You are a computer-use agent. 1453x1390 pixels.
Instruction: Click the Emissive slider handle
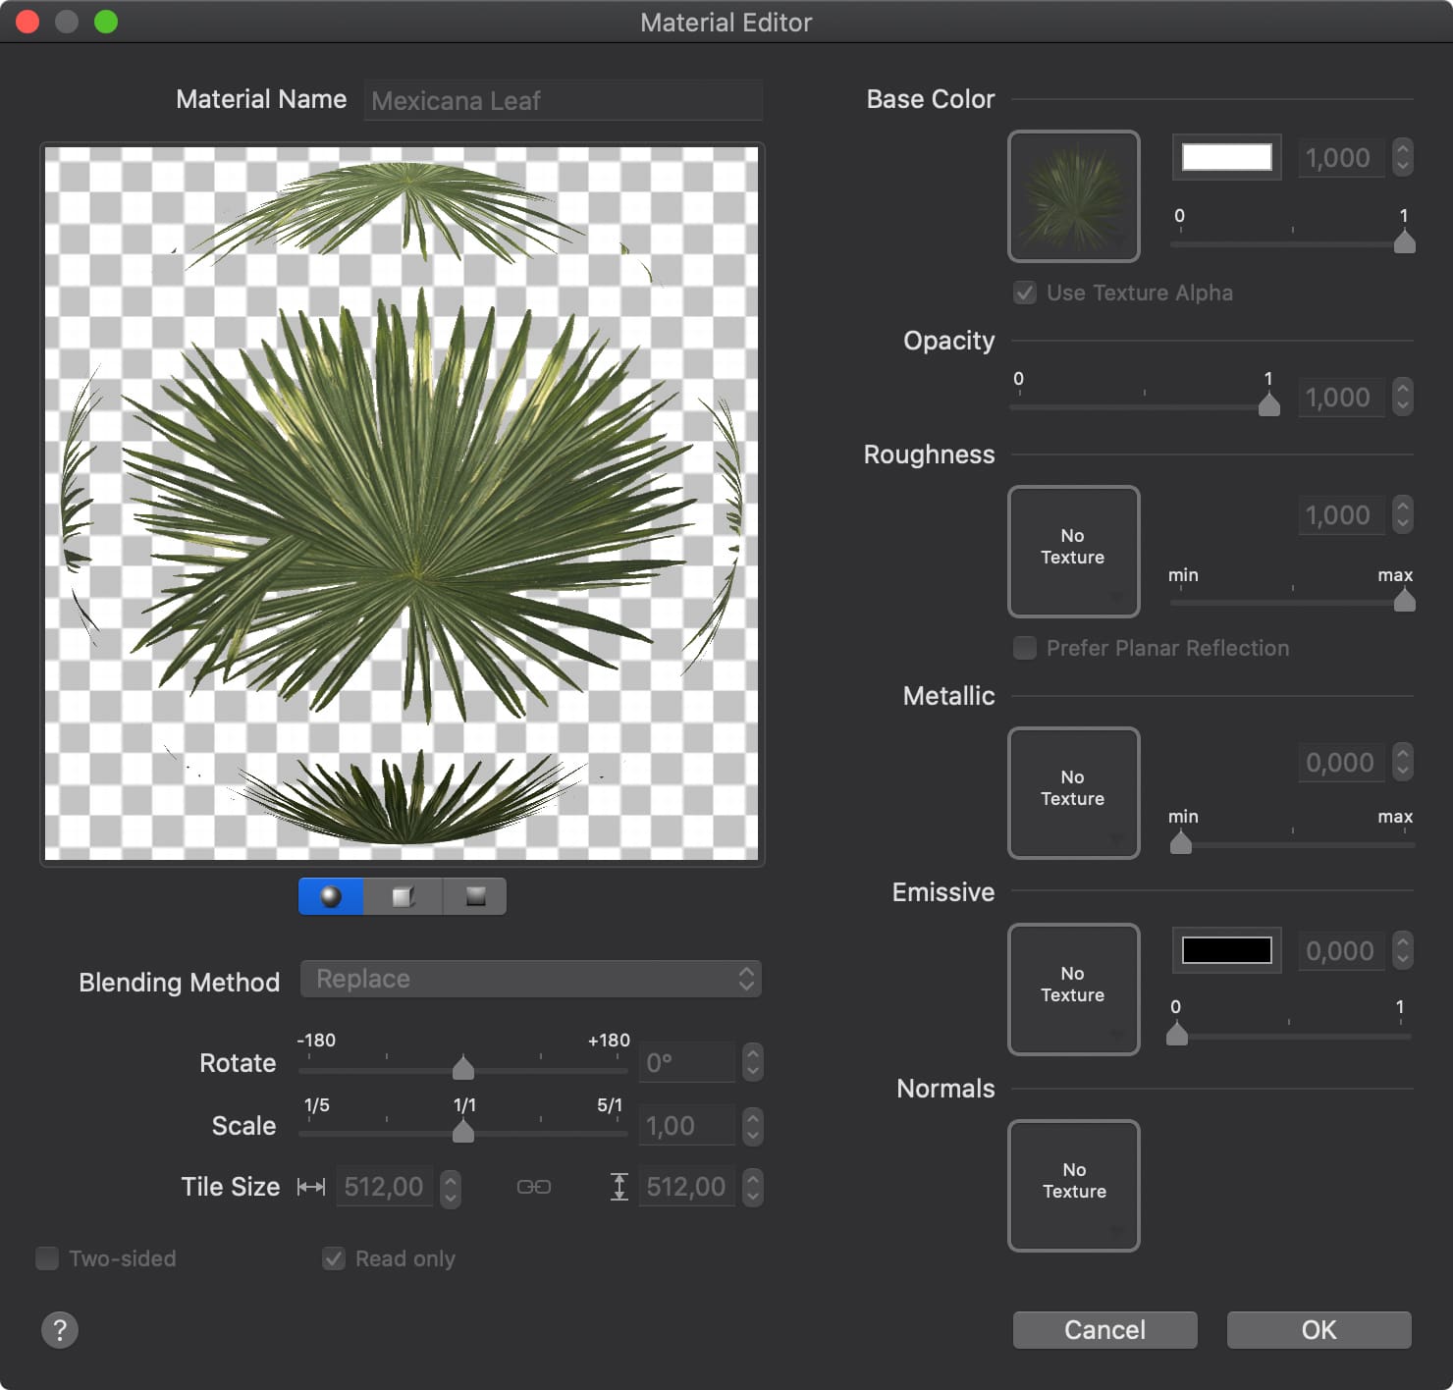1177,1034
